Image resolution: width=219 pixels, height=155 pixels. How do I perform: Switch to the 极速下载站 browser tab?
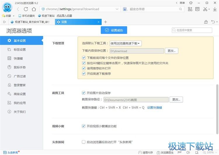coord(32,22)
